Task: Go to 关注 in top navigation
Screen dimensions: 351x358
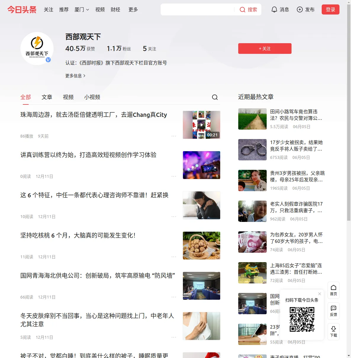Action: [49, 9]
